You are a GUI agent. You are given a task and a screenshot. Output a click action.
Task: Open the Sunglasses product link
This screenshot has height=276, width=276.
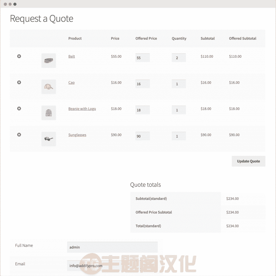77,135
